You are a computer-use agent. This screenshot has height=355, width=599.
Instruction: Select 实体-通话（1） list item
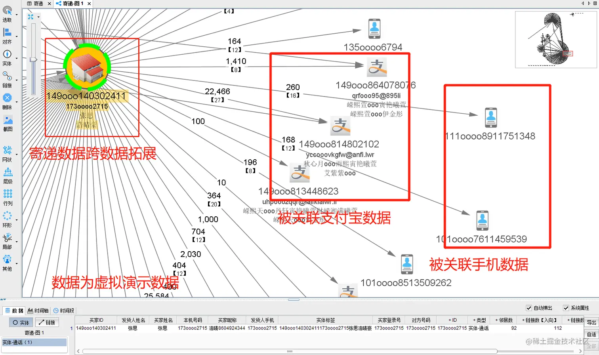click(x=34, y=342)
